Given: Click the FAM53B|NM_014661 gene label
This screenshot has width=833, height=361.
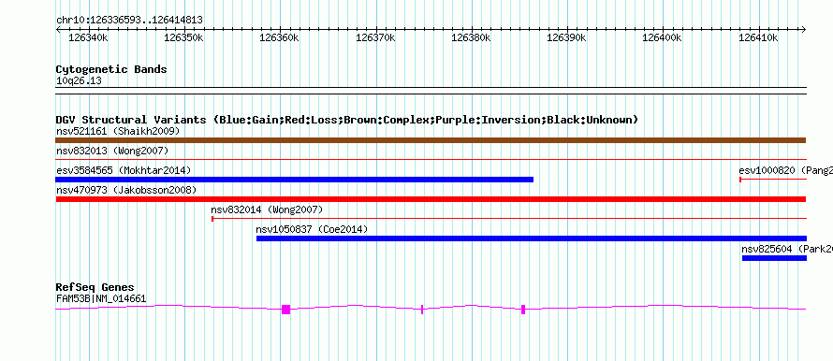Looking at the screenshot, I should (x=101, y=299).
